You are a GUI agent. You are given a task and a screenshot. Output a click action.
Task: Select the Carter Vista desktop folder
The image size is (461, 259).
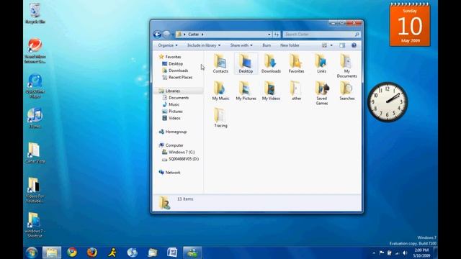tap(35, 153)
